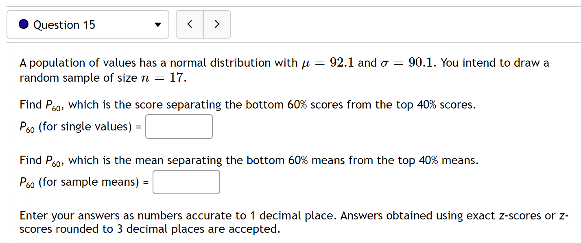This screenshot has height=243, width=581.
Task: Click inside the P60 single values input box
Action: tap(179, 126)
